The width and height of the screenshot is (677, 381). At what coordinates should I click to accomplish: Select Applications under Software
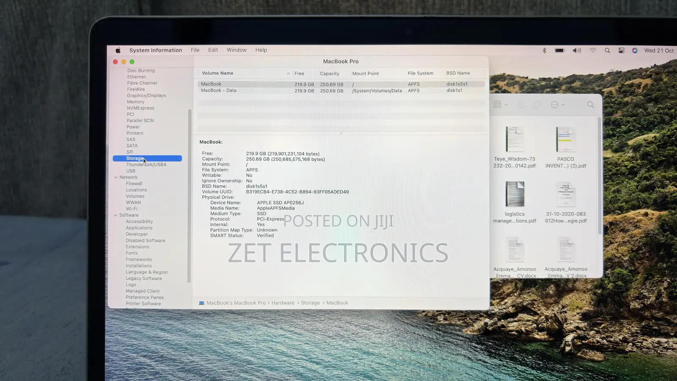tap(139, 228)
